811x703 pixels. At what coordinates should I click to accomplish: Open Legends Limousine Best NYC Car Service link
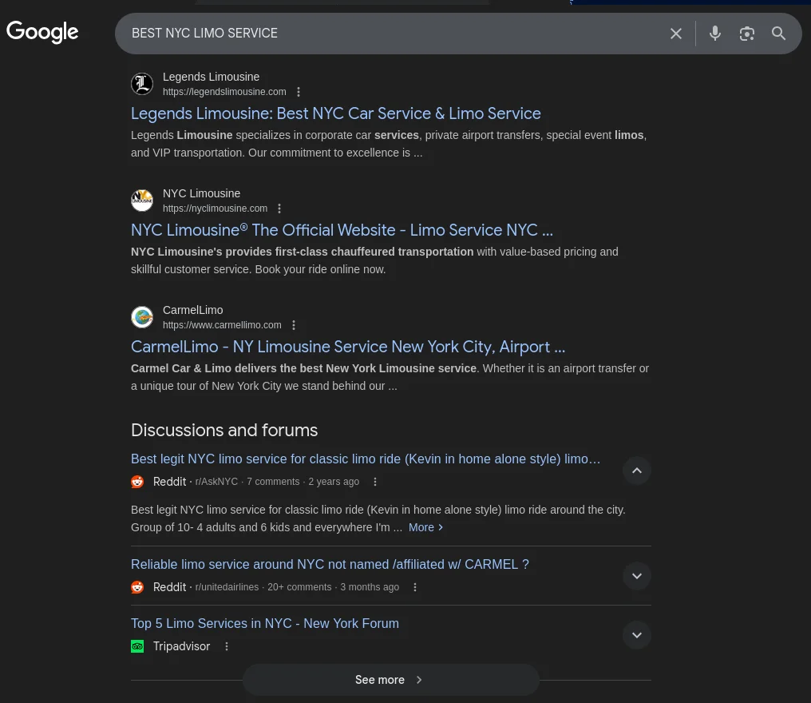335,113
